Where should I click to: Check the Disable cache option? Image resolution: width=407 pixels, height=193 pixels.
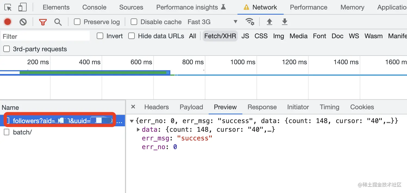134,22
